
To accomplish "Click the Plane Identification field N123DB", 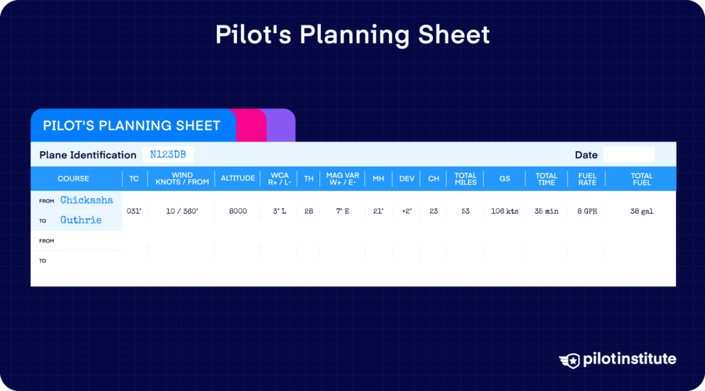I will tap(168, 155).
